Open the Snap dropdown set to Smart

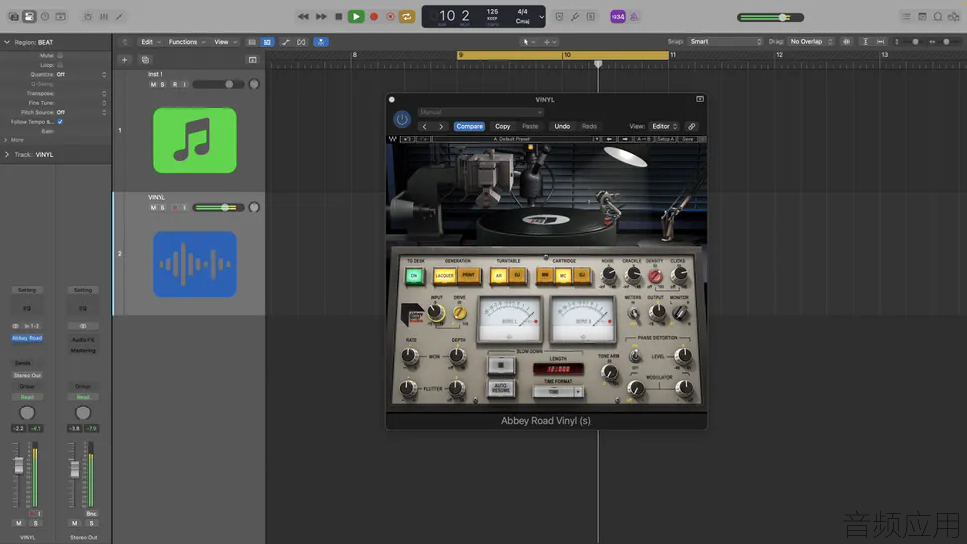tap(726, 41)
